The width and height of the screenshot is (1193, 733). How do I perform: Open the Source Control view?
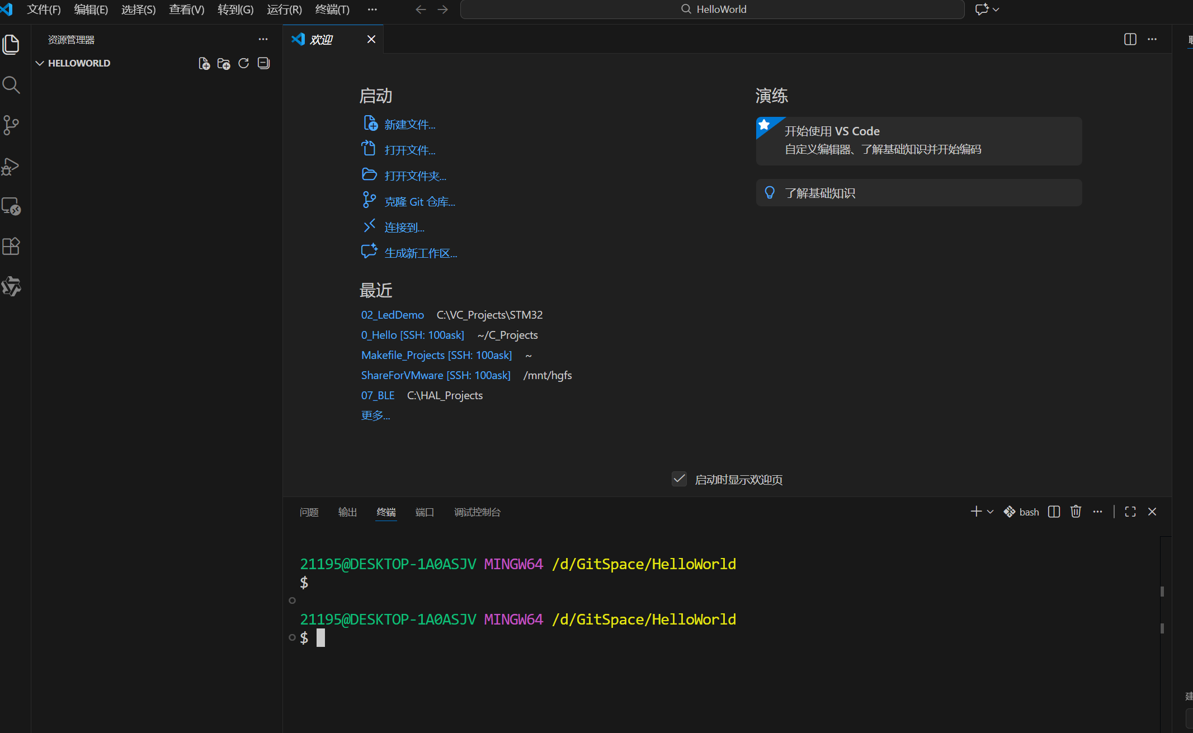click(11, 125)
